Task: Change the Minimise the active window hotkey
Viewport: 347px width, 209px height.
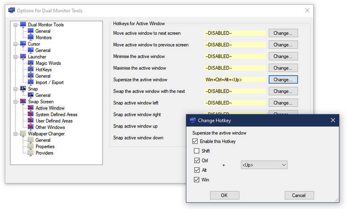Action: point(283,56)
